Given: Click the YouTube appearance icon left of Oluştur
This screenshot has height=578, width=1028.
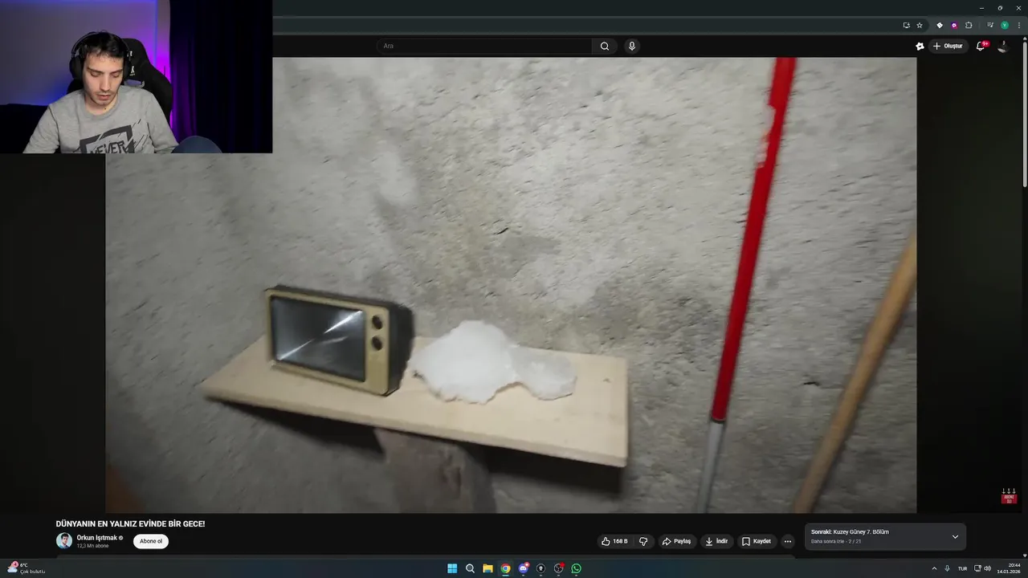Looking at the screenshot, I should (920, 46).
